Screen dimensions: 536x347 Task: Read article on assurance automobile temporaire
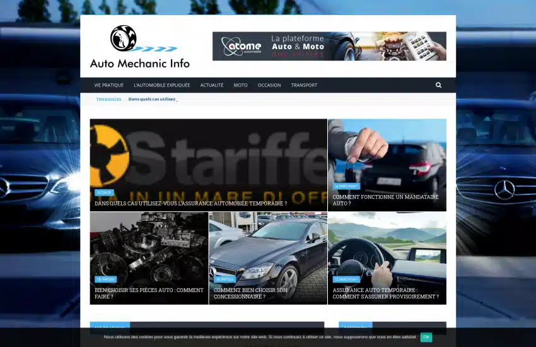tap(190, 203)
